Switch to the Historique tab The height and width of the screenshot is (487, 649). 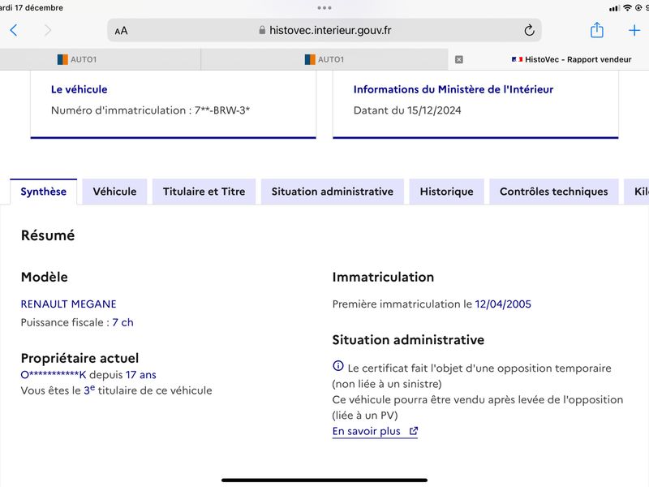coord(447,192)
